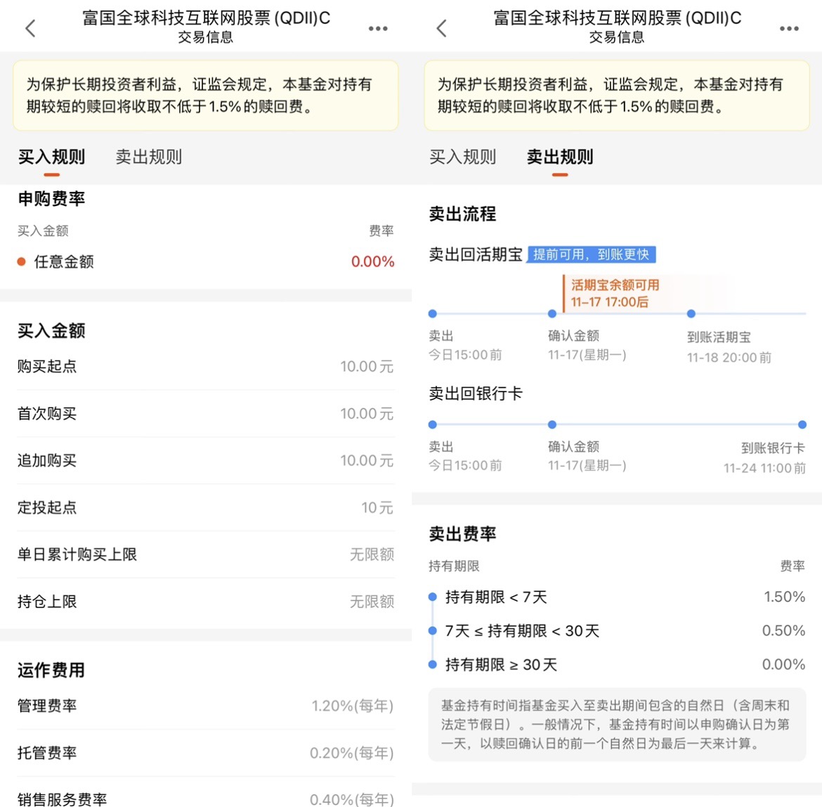Tap 到账活期宝 marker on timeline
The width and height of the screenshot is (822, 807).
(691, 314)
